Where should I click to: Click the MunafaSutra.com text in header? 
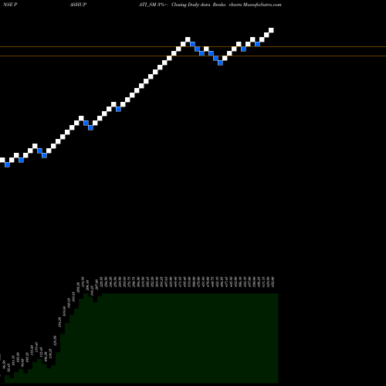[x=262, y=5]
